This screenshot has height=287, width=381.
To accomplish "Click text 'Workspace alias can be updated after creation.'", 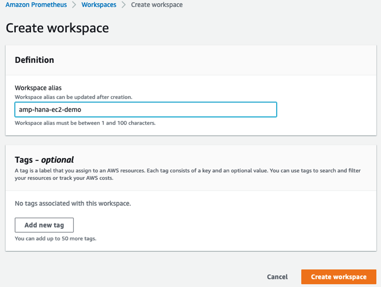I will pos(74,97).
